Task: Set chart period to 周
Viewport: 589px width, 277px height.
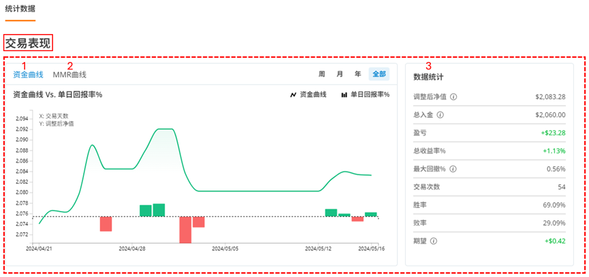Action: [x=321, y=74]
